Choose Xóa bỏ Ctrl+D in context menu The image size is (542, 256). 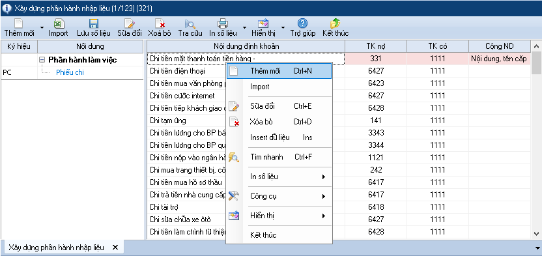click(x=279, y=122)
